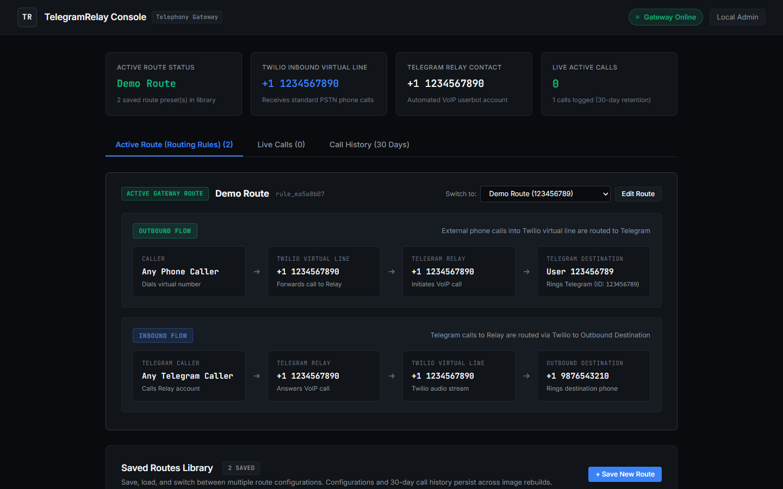Click the OUTBOUND FLOW label
Image resolution: width=783 pixels, height=489 pixels.
(x=165, y=231)
